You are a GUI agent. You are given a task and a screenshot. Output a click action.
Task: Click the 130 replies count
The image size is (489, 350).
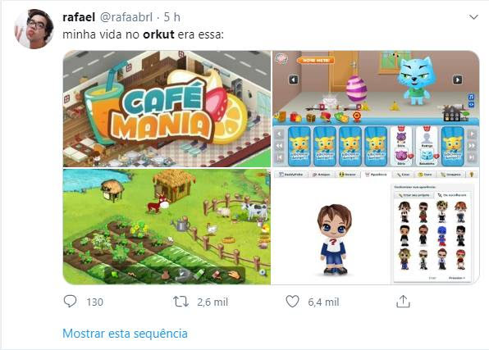point(95,302)
